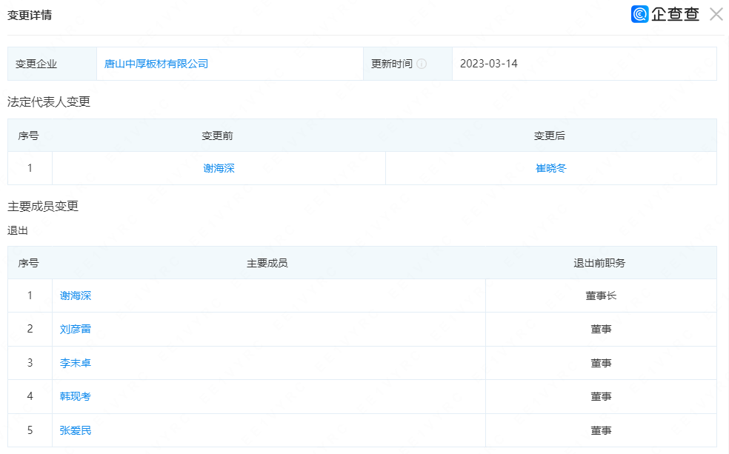
Task: Click the 变更详情 title text
Action: pos(30,15)
